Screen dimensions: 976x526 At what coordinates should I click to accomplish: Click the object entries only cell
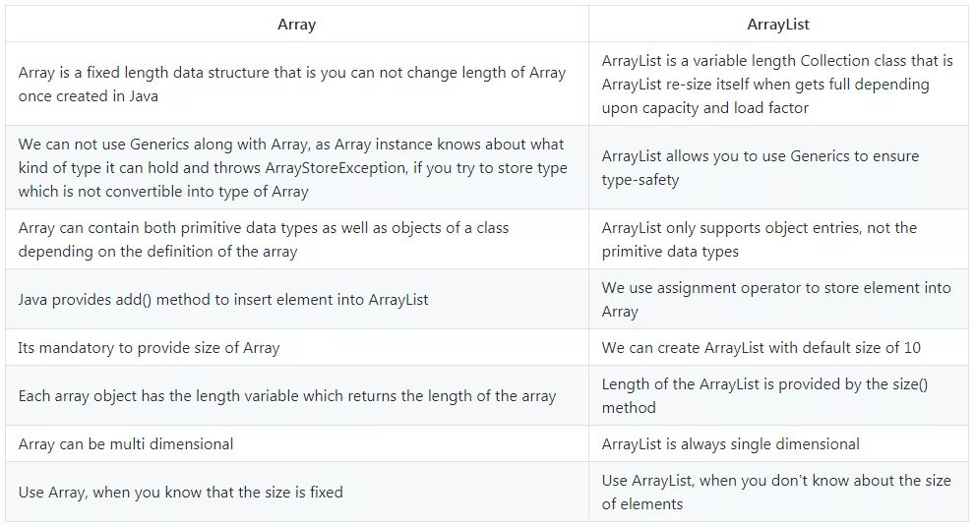778,239
